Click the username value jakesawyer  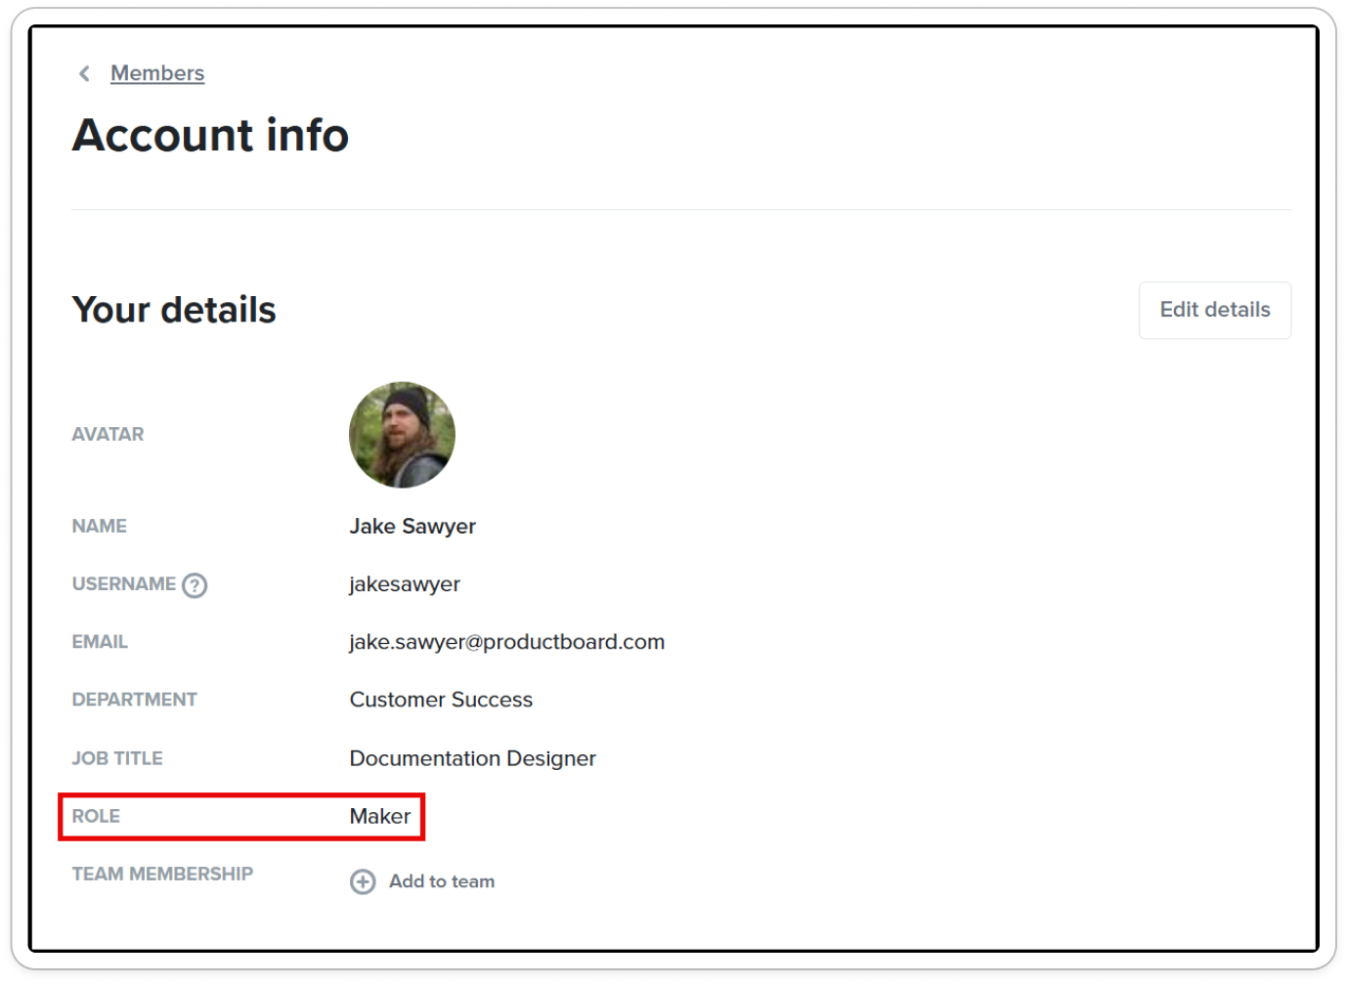click(x=405, y=584)
